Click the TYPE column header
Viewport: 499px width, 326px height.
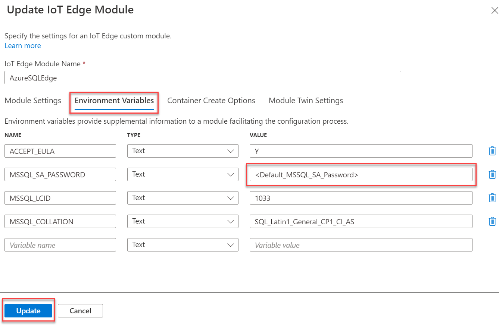[x=134, y=135]
